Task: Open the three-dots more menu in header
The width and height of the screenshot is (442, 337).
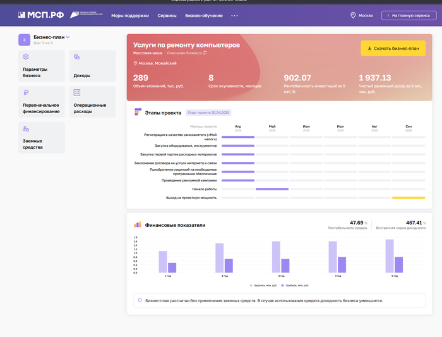Action: click(x=235, y=15)
